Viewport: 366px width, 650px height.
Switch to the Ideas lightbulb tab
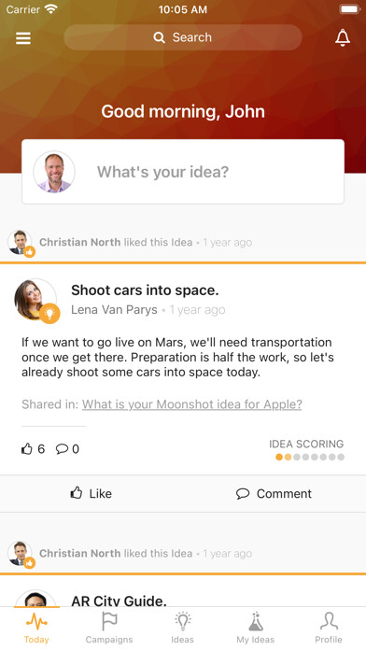coord(182,629)
